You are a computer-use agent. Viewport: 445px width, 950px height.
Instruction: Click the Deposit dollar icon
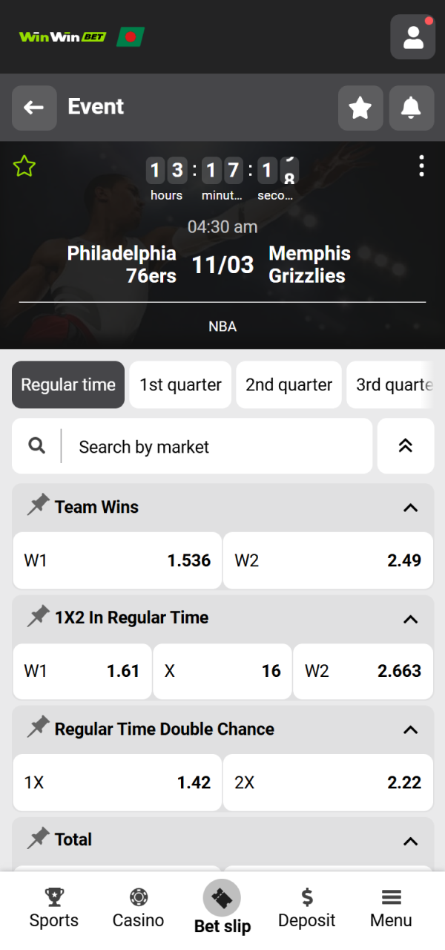click(307, 897)
